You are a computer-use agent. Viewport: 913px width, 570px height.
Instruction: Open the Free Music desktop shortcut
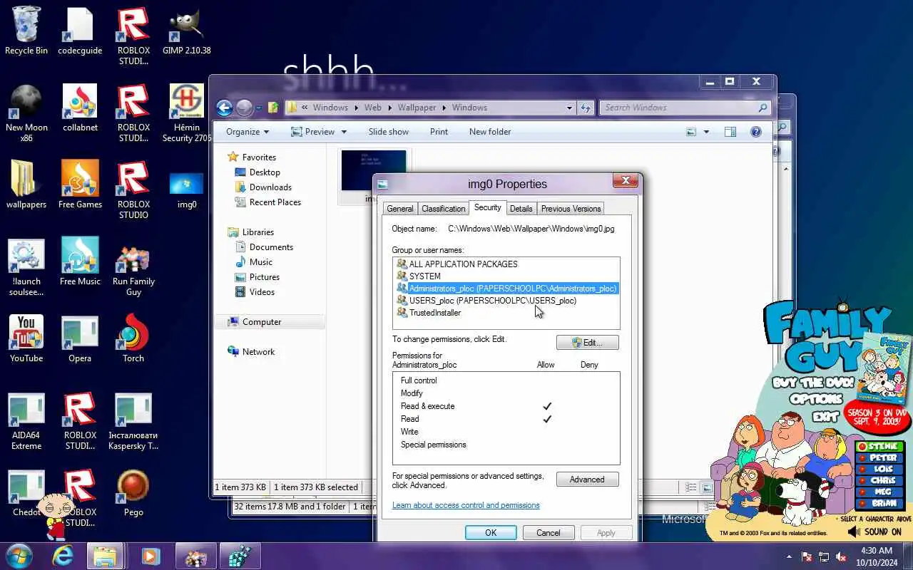tap(80, 262)
